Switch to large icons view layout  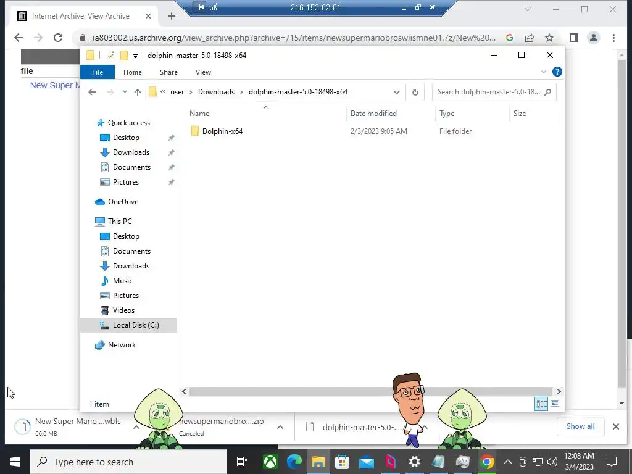click(x=555, y=404)
